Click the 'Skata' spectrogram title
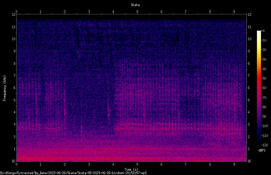 [135, 5]
